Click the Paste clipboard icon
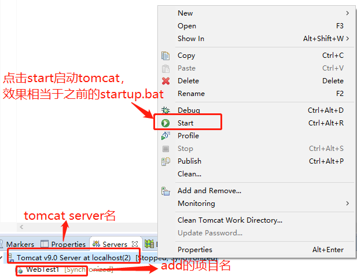Viewport: 357px width, 277px height. tap(165, 68)
